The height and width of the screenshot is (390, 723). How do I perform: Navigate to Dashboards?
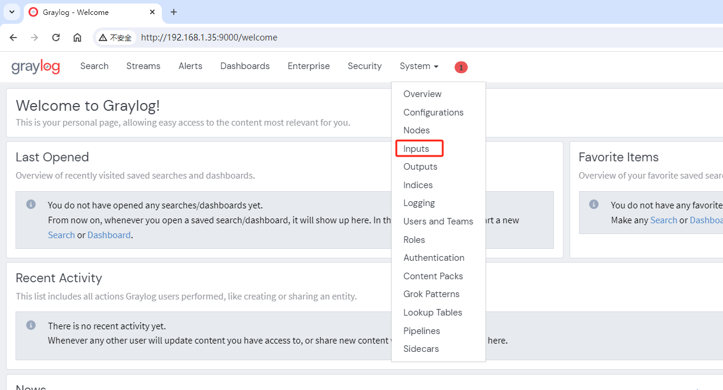245,66
